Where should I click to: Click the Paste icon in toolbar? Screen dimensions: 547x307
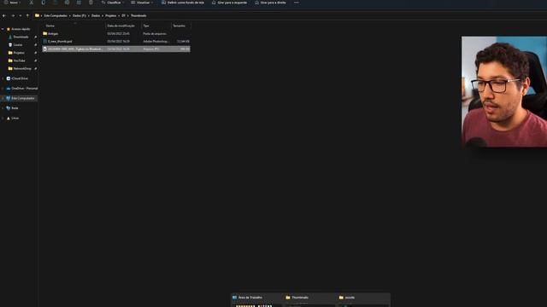[55, 3]
